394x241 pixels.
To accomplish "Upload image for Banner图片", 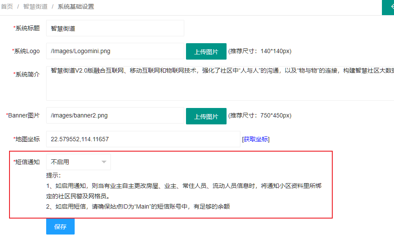I will pyautogui.click(x=206, y=116).
